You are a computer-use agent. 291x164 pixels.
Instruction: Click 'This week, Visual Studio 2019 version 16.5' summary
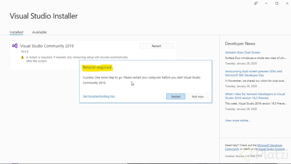coord(256,103)
